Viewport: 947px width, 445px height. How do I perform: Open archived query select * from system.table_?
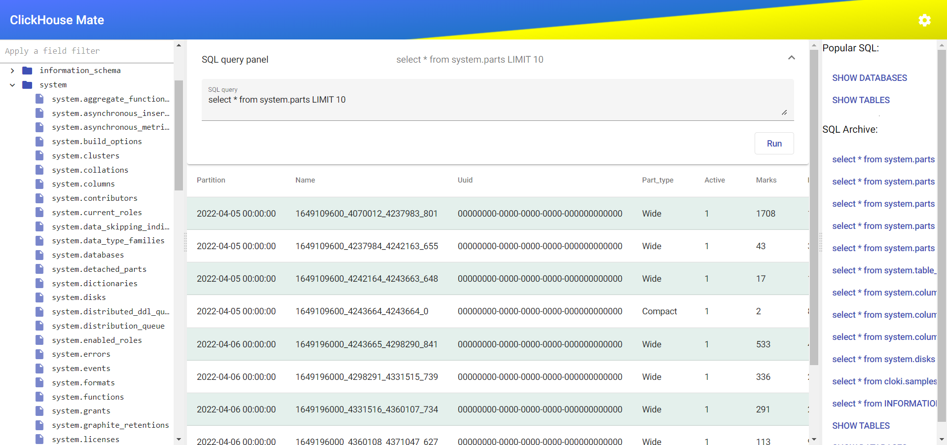[x=884, y=270]
